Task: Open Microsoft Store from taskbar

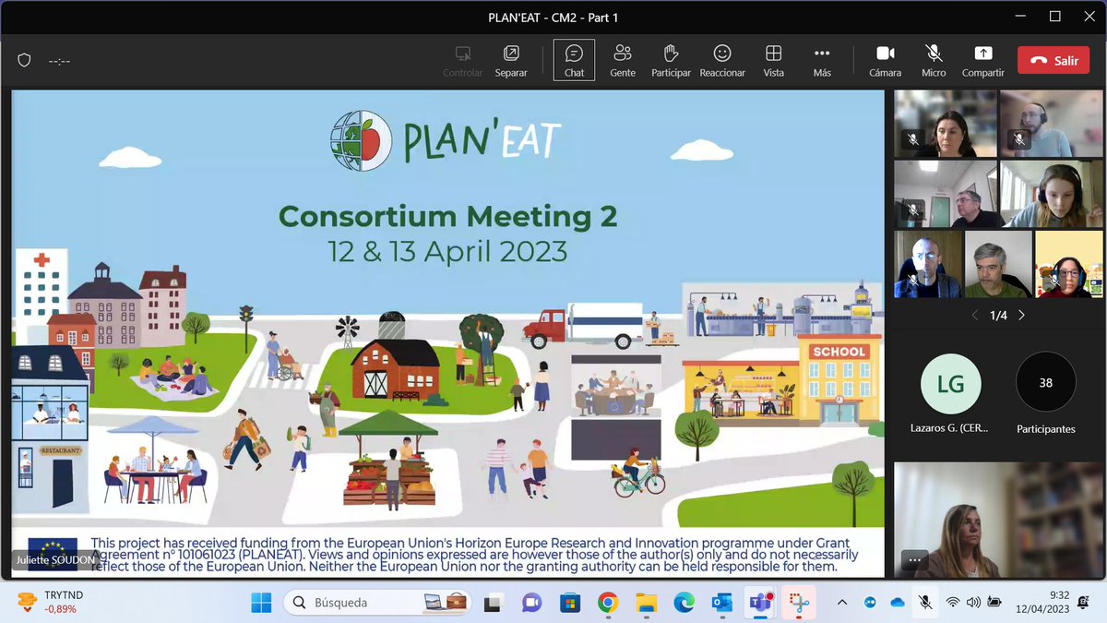Action: tap(569, 603)
